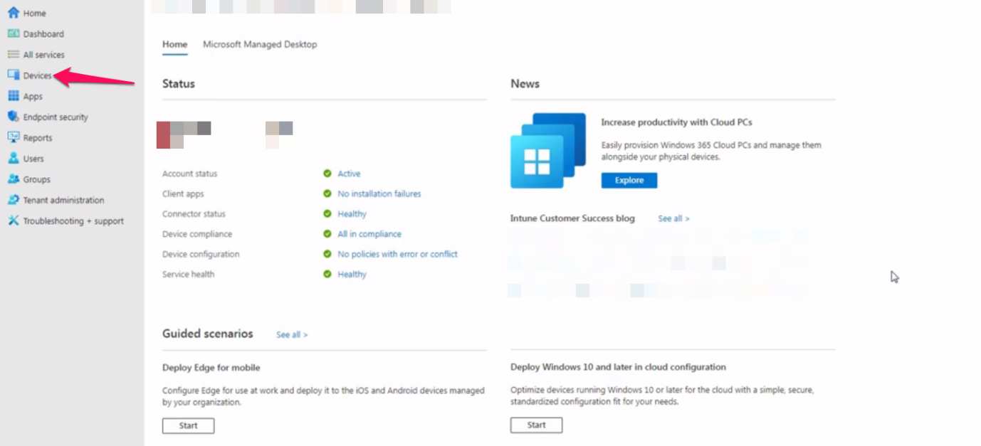Click the All services list icon
Screen dimensions: 981x446
point(14,54)
